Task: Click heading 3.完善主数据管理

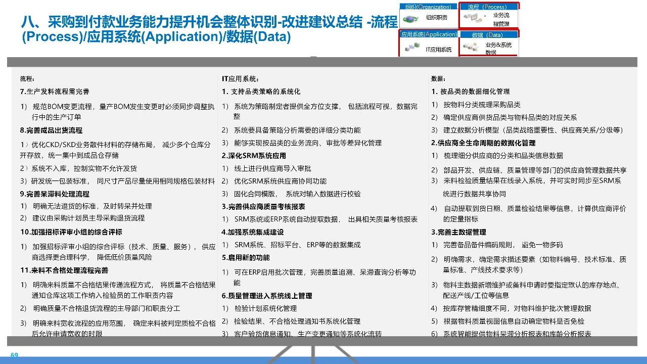Action: pyautogui.click(x=458, y=232)
